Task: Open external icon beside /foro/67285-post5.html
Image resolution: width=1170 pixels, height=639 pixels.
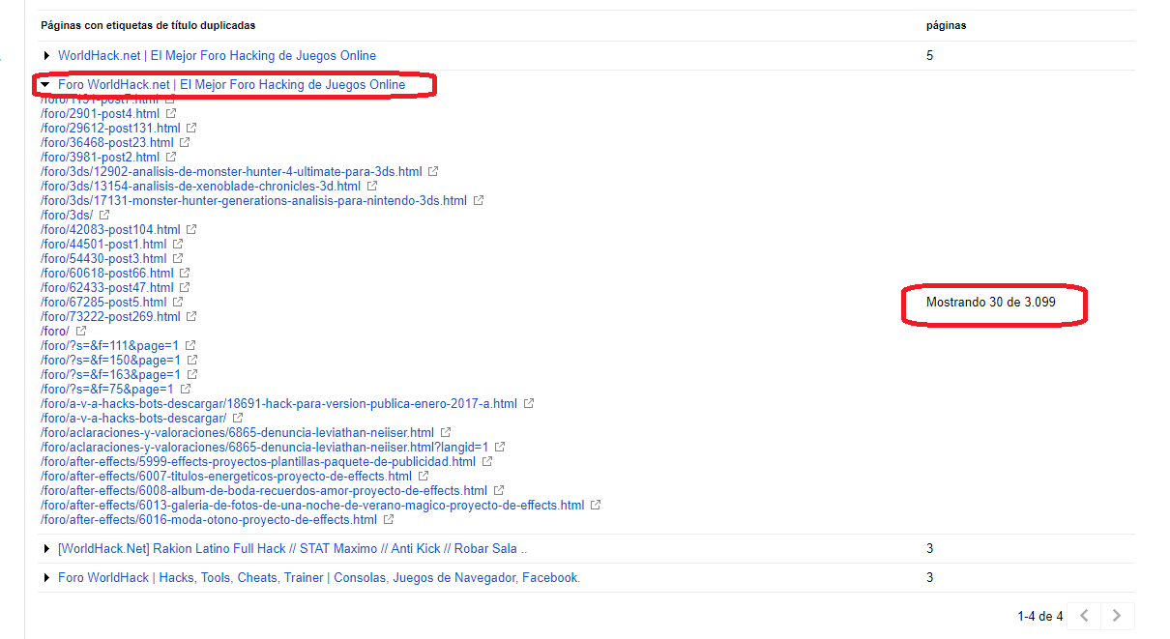Action: coord(178,302)
